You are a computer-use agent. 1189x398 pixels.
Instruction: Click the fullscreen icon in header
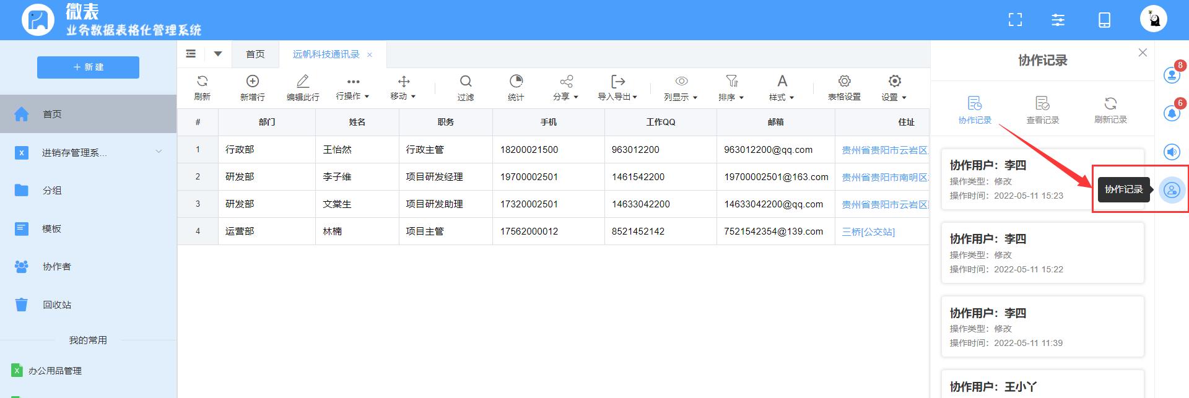tap(1015, 20)
